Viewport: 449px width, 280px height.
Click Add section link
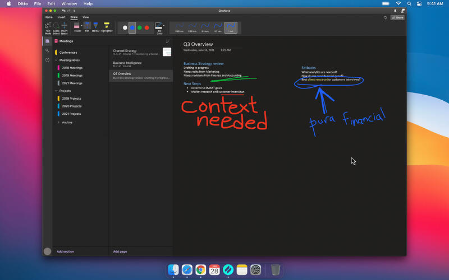[65, 251]
